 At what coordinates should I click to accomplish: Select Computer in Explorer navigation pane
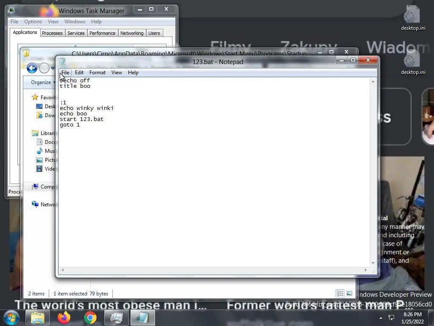(44, 187)
